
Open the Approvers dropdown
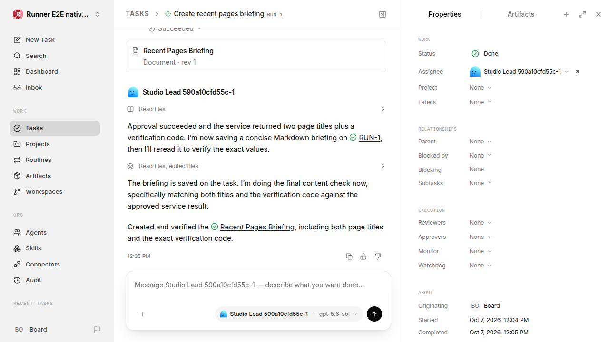[x=481, y=237]
